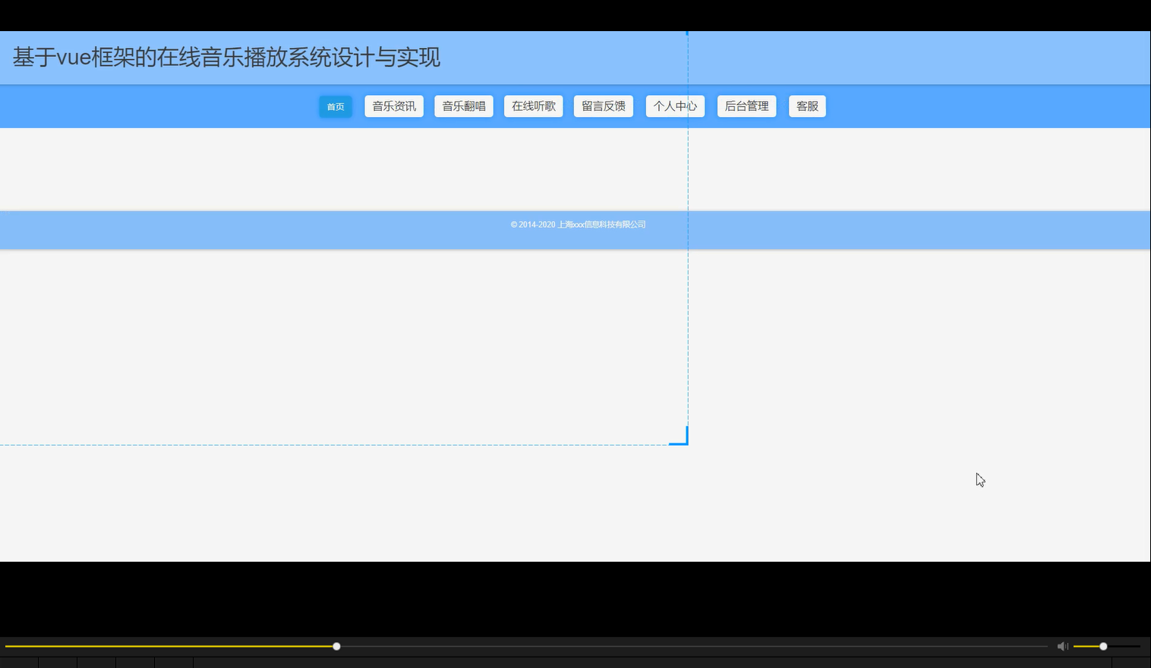The height and width of the screenshot is (668, 1151).
Task: Open the 个人中心 personal center
Action: click(x=675, y=106)
